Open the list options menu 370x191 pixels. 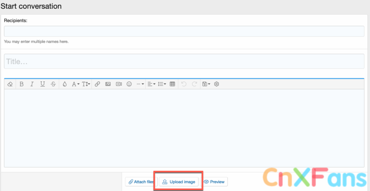pyautogui.click(x=162, y=84)
